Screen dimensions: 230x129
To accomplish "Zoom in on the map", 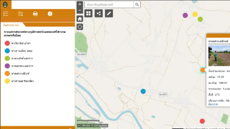I will tap(80, 4).
